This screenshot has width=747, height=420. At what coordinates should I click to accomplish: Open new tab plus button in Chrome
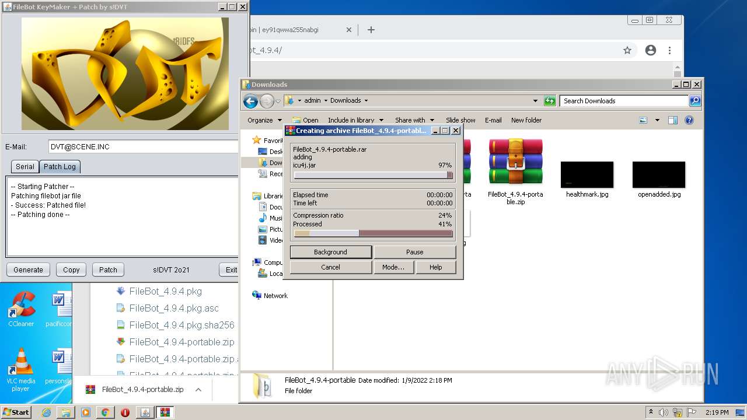tap(371, 30)
